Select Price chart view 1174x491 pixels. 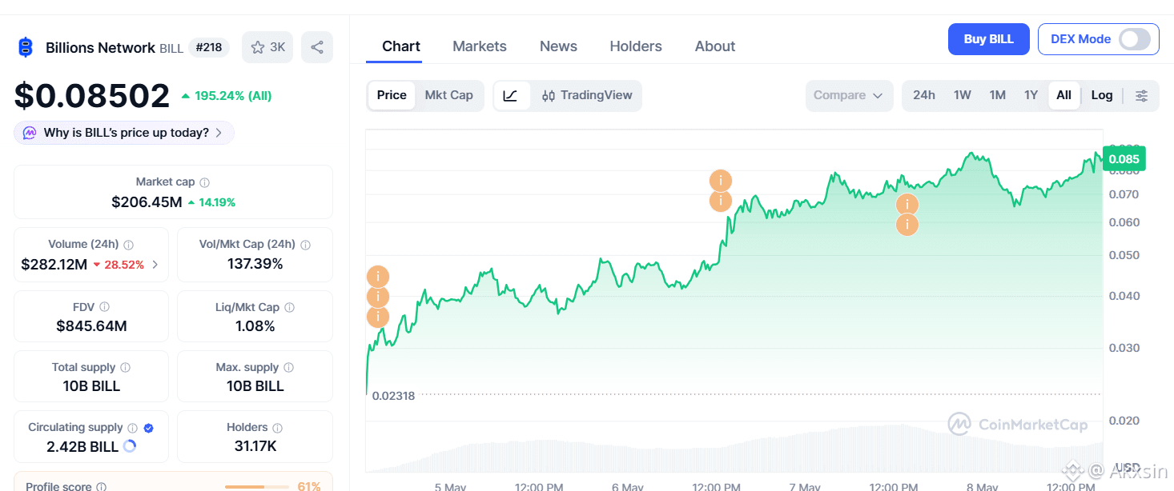[392, 95]
